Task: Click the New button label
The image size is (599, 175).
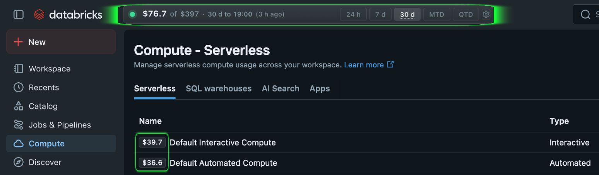Action: click(x=37, y=42)
